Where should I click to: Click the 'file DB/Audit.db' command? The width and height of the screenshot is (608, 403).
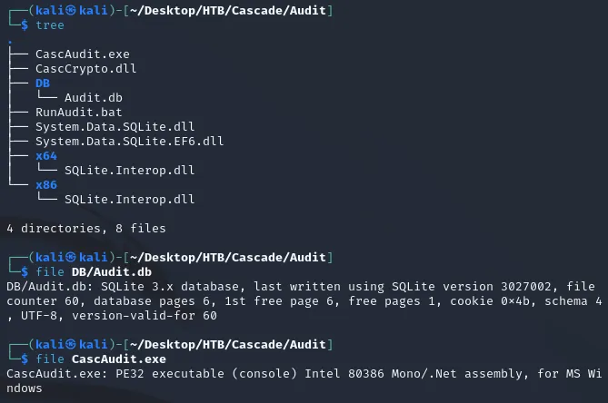[94, 271]
